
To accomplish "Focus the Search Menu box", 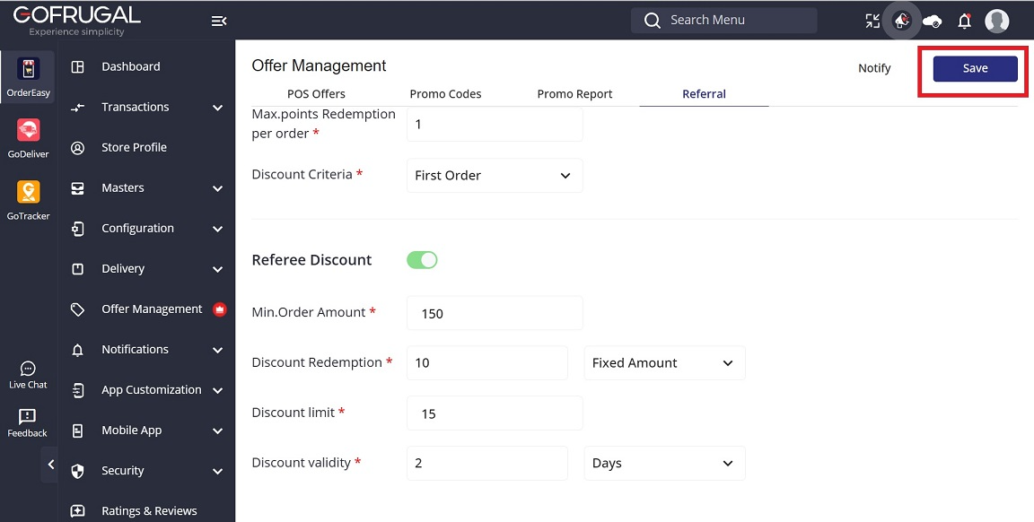I will click(x=723, y=20).
